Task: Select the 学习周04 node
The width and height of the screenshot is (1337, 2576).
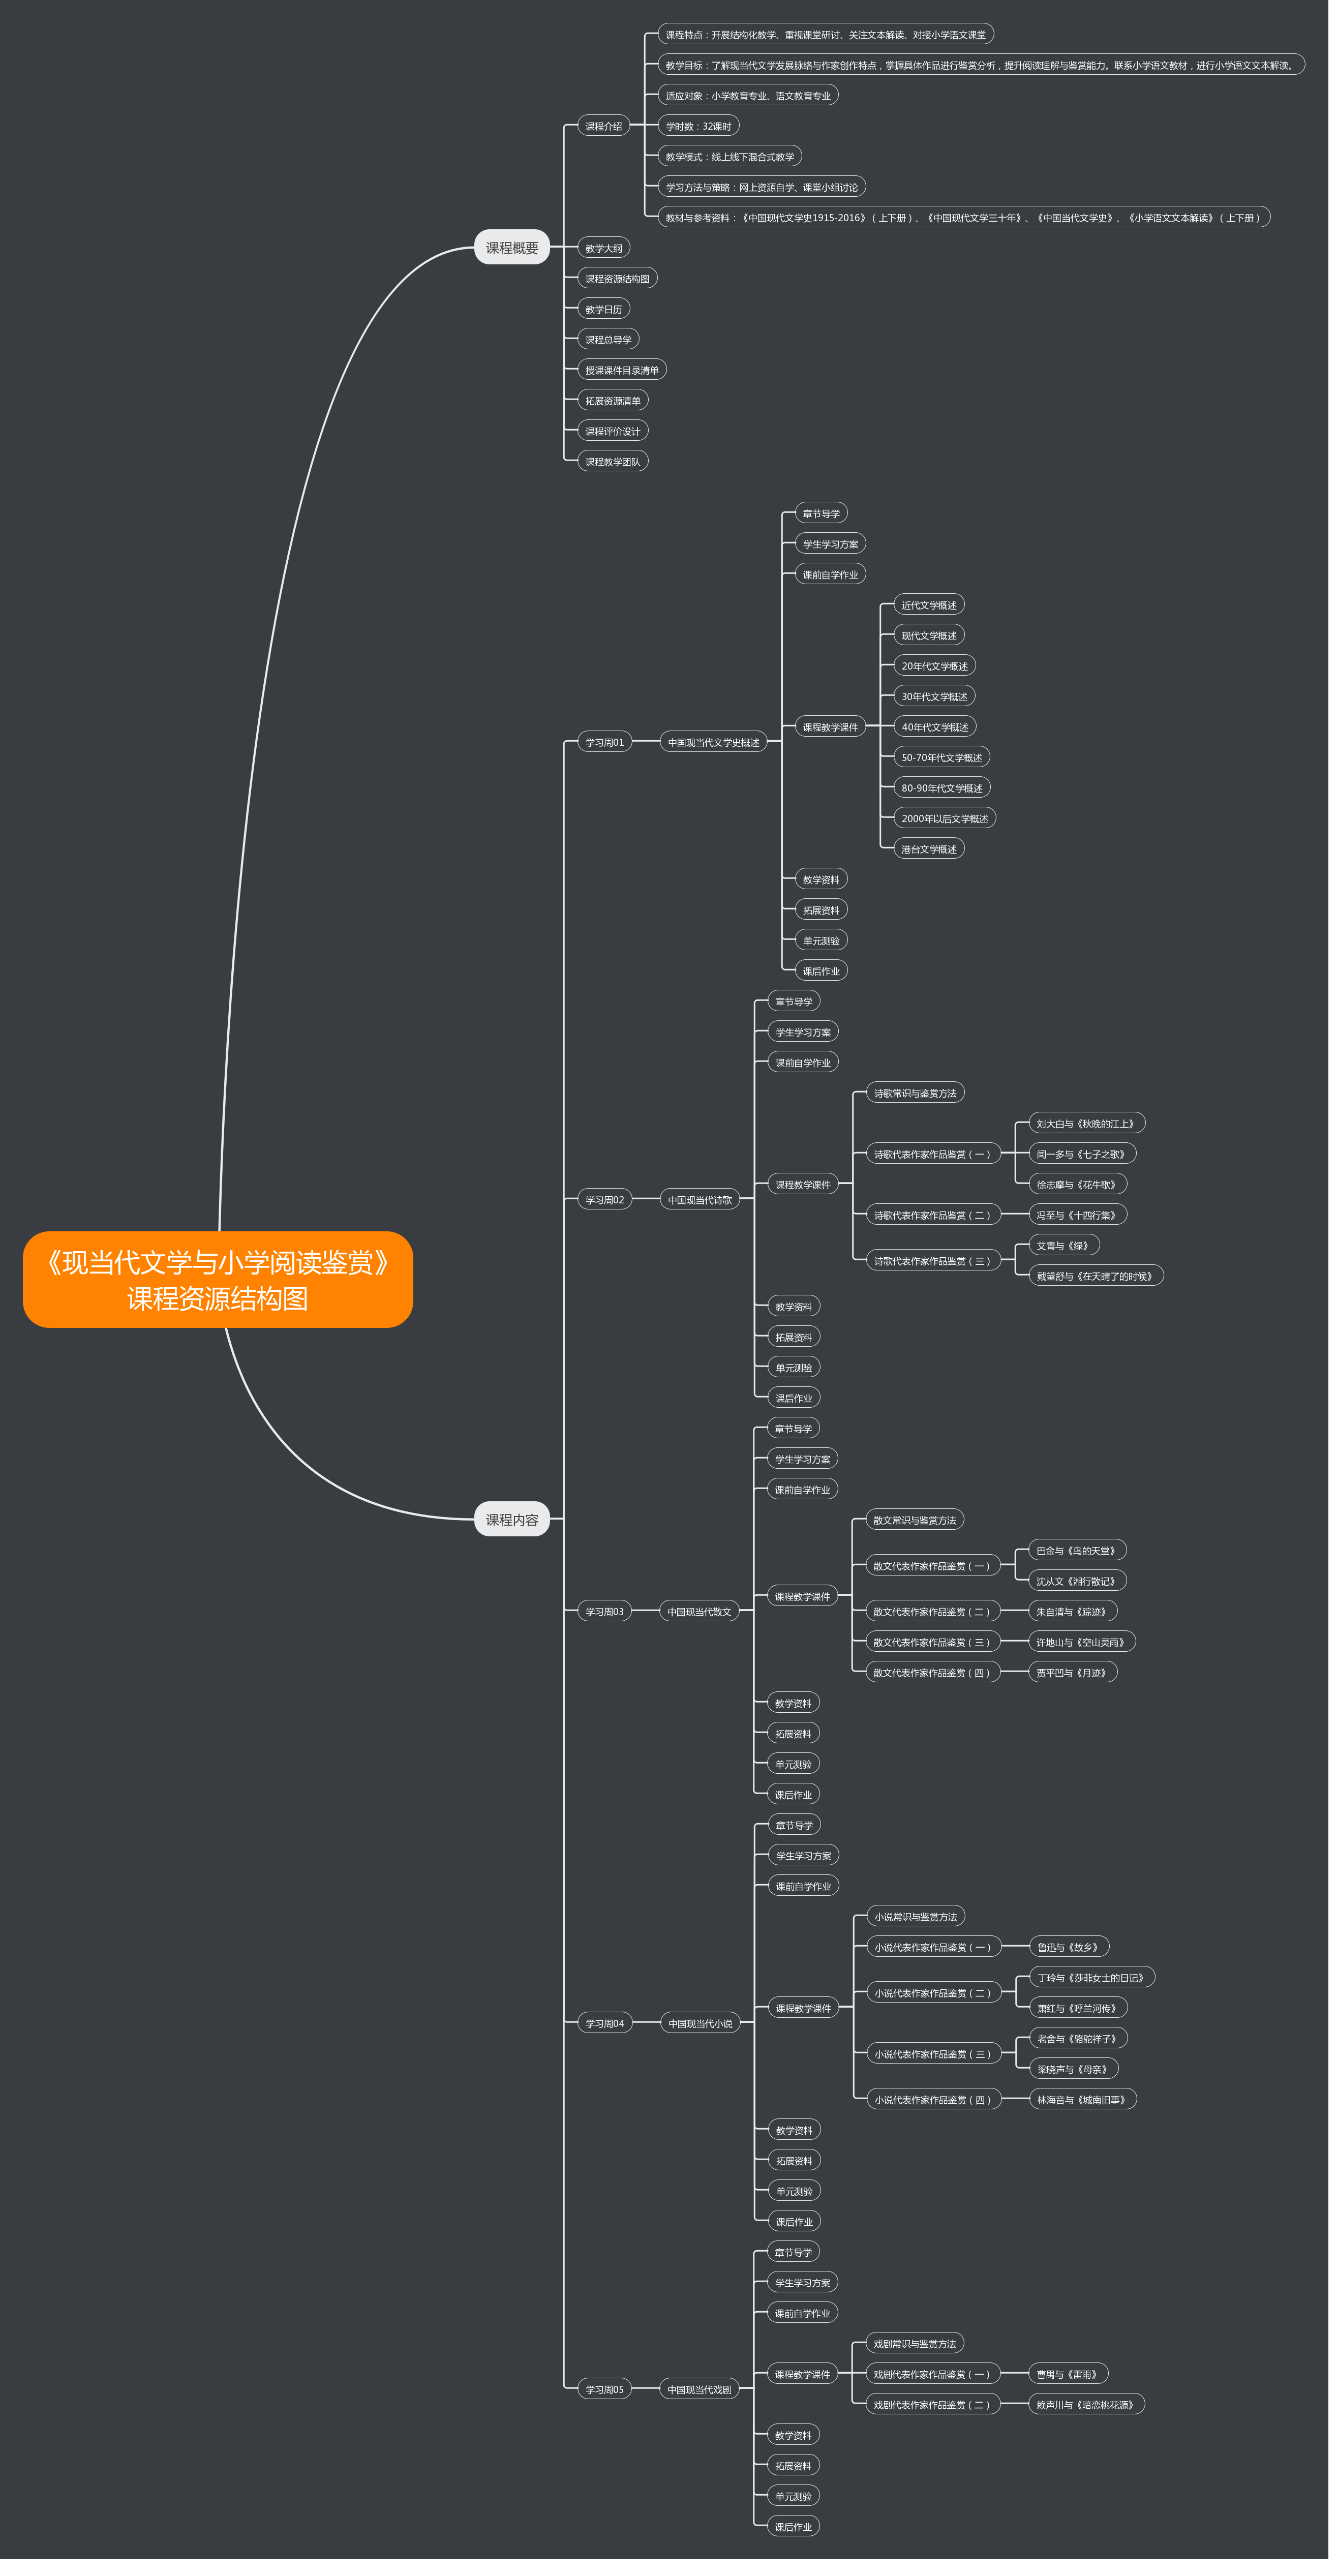Action: 604,2023
